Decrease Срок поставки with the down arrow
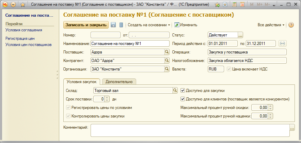Viewport: 301px width, 143px height. pos(107,100)
